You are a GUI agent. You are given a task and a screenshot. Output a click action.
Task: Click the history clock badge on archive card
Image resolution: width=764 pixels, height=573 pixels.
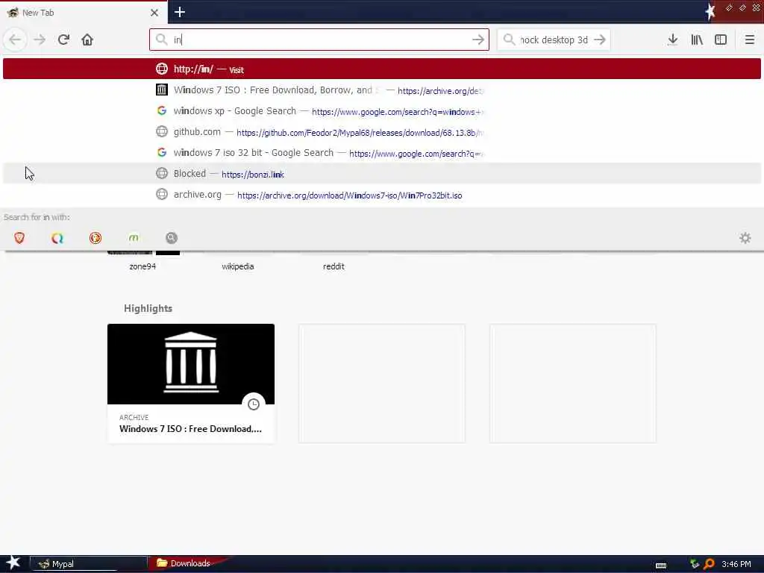click(254, 404)
